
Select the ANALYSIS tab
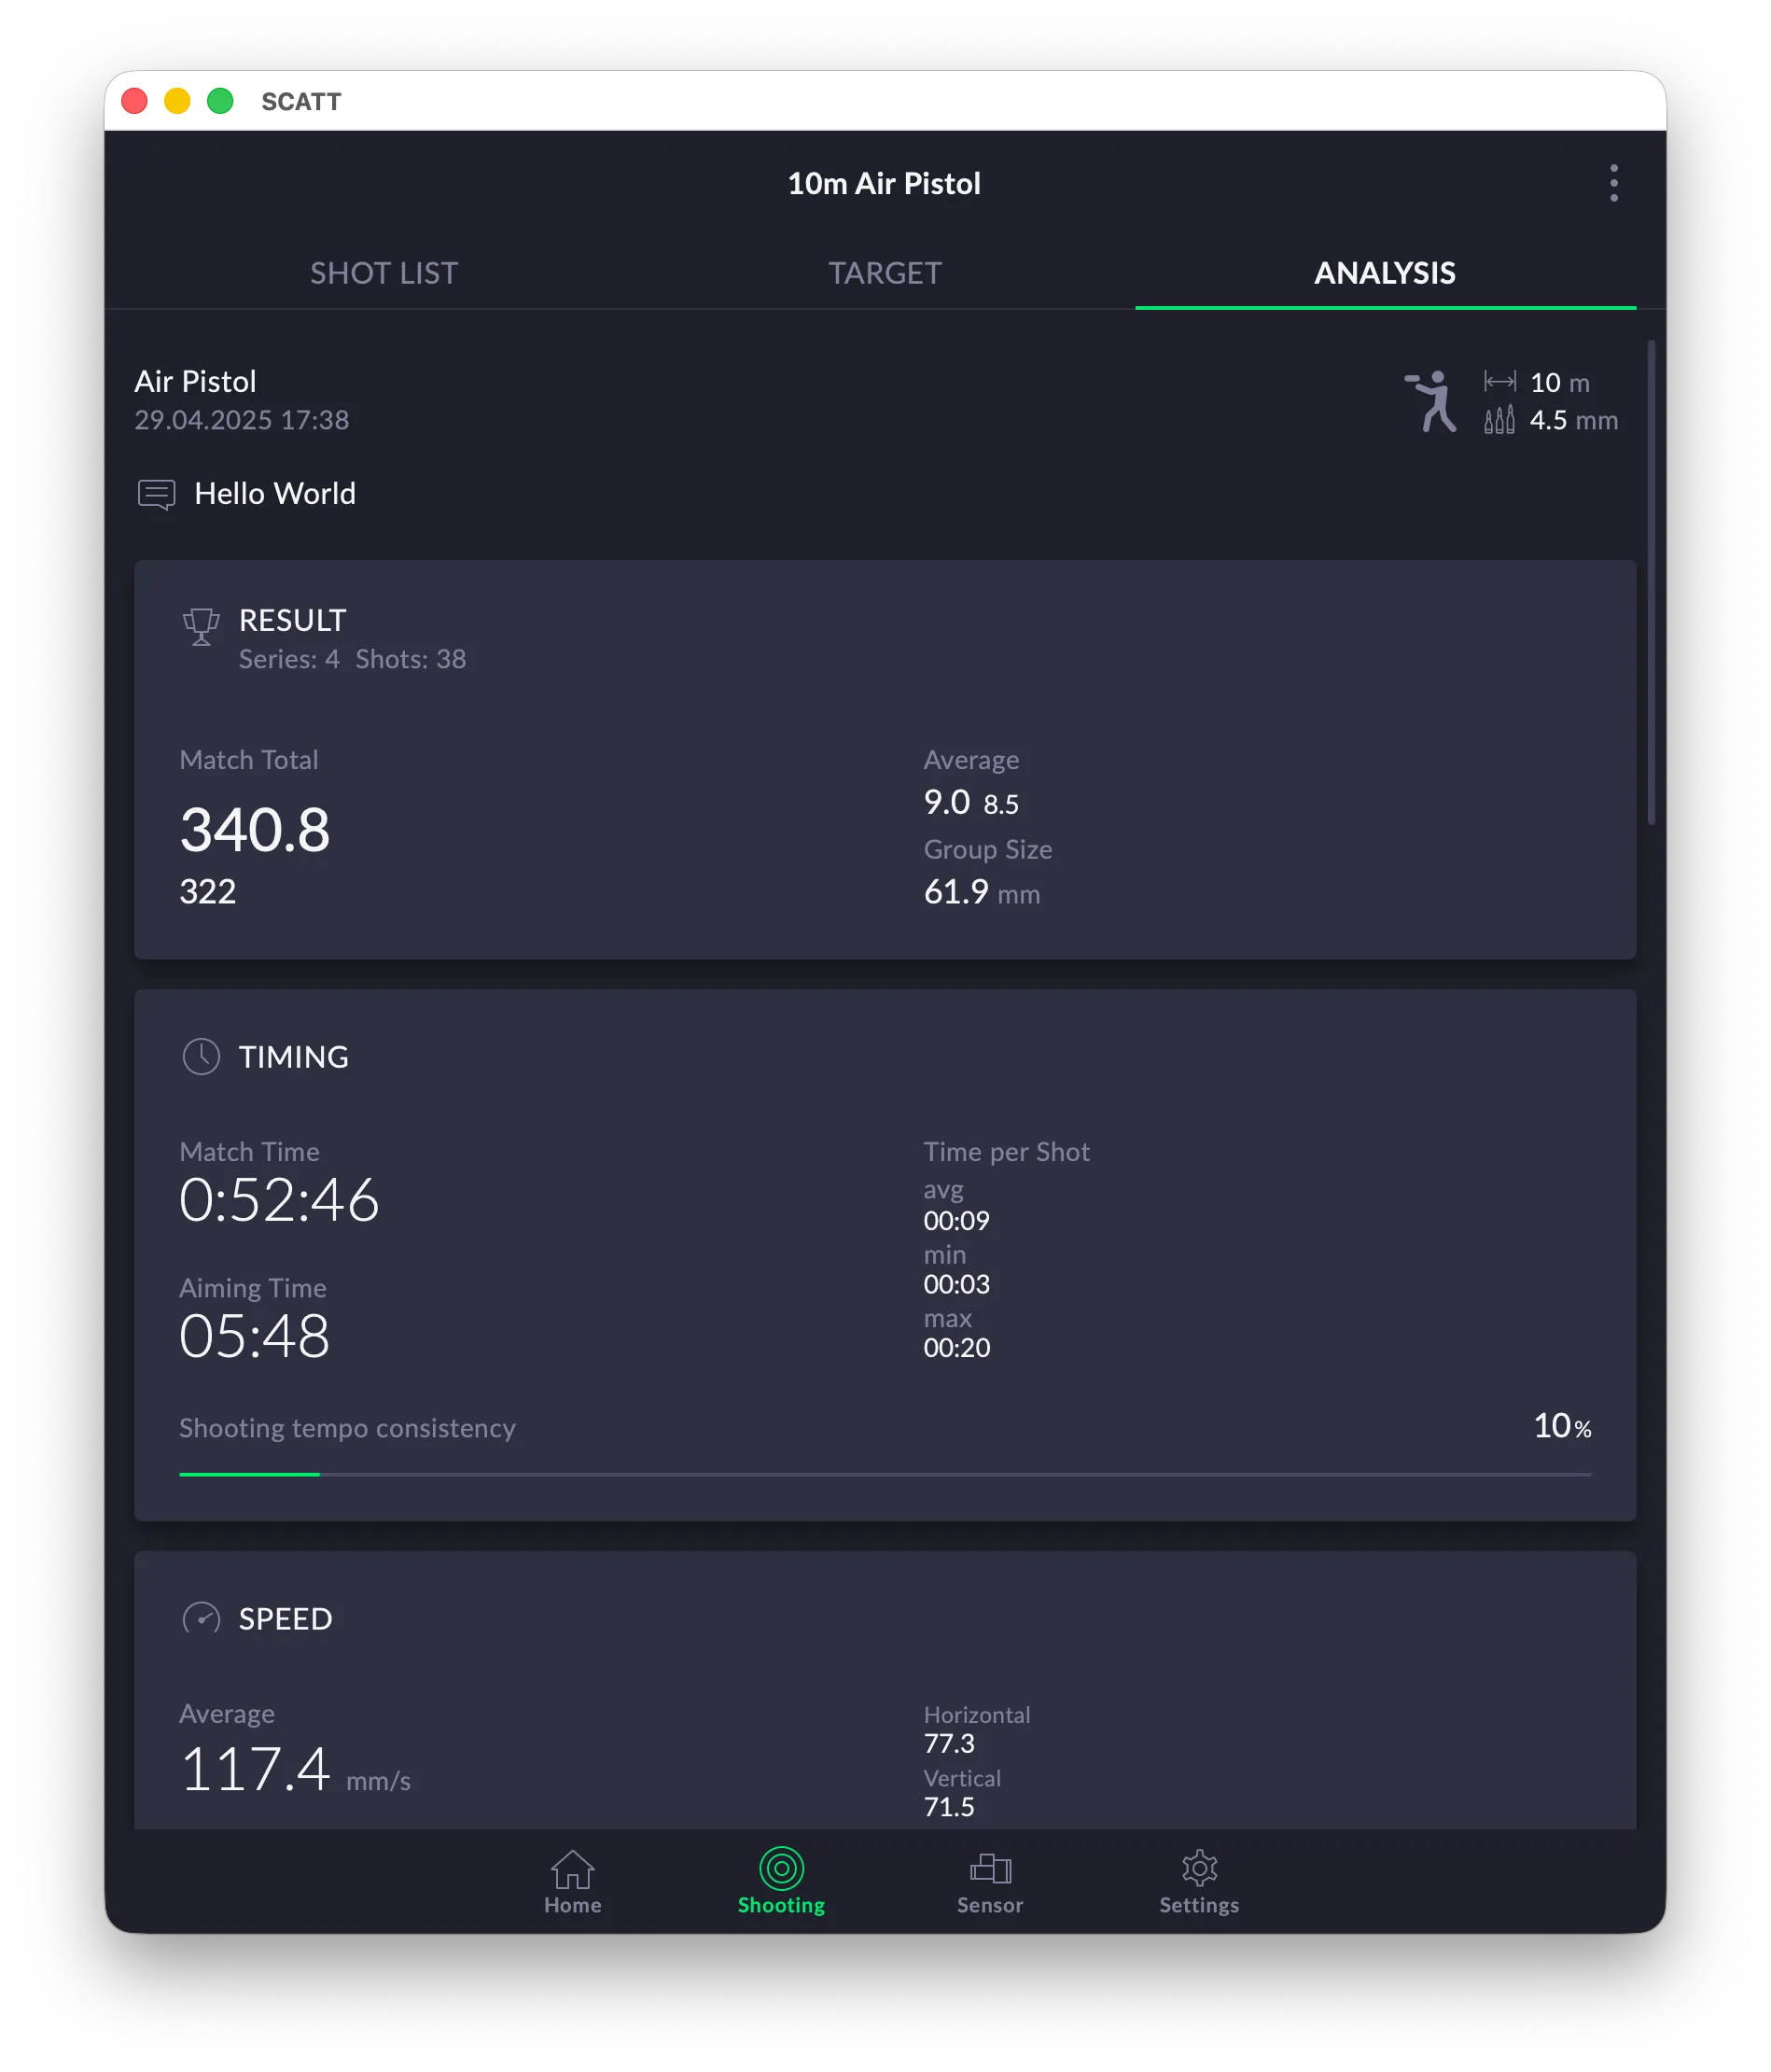[1384, 272]
